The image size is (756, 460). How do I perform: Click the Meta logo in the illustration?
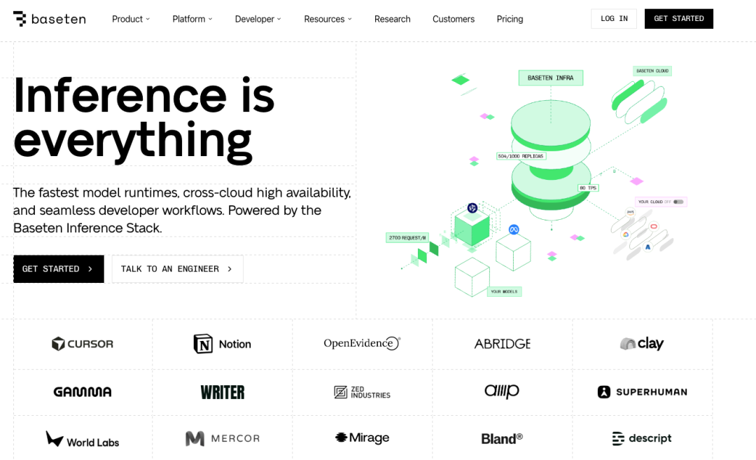(x=514, y=230)
